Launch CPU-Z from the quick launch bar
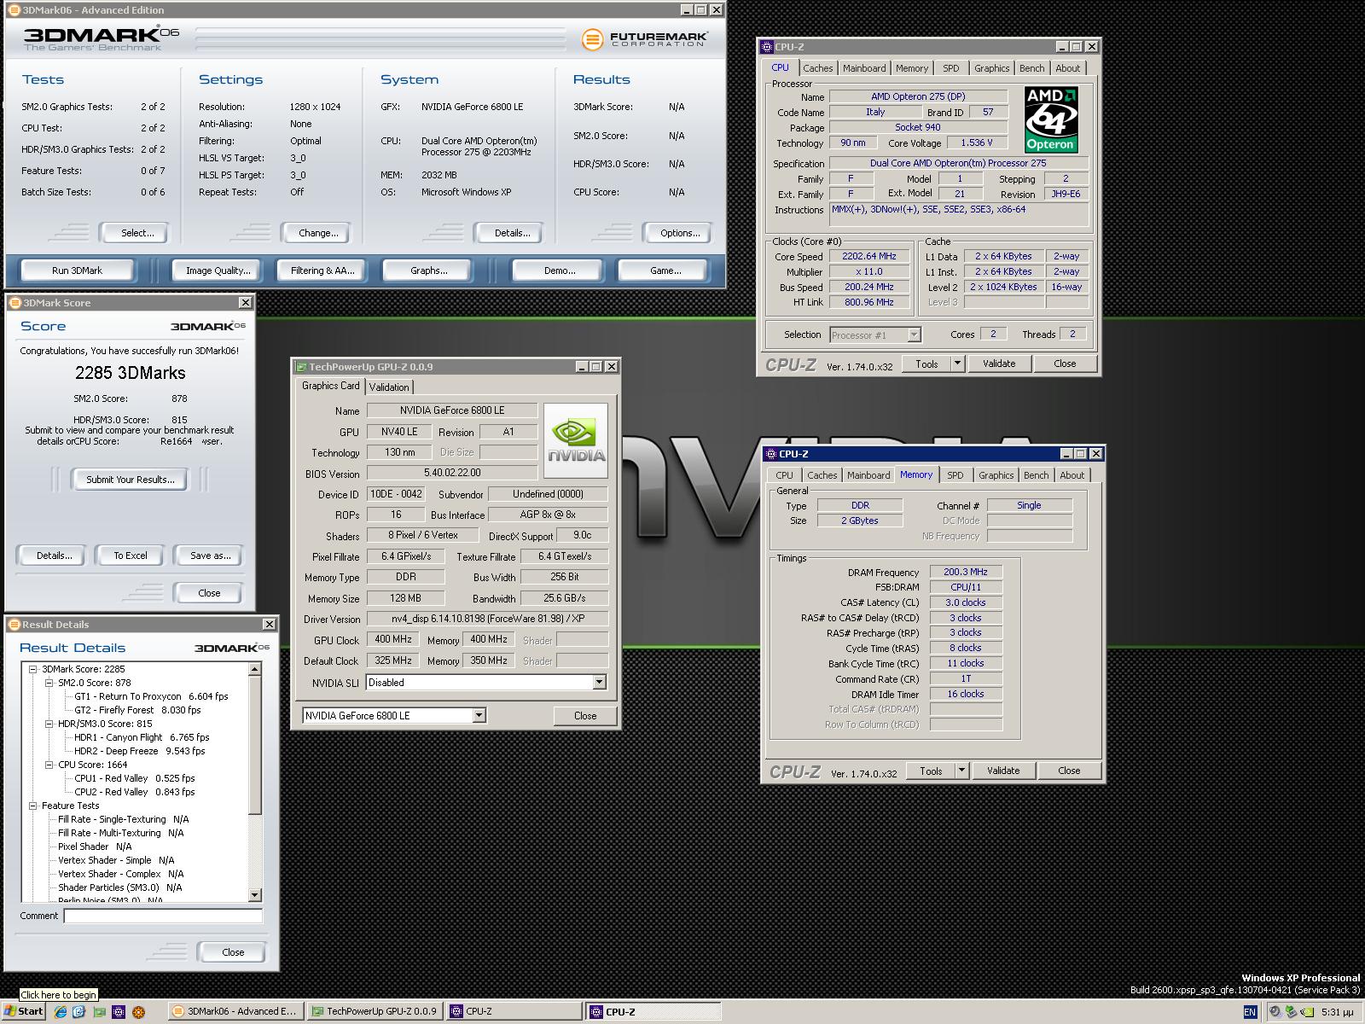 click(119, 1012)
